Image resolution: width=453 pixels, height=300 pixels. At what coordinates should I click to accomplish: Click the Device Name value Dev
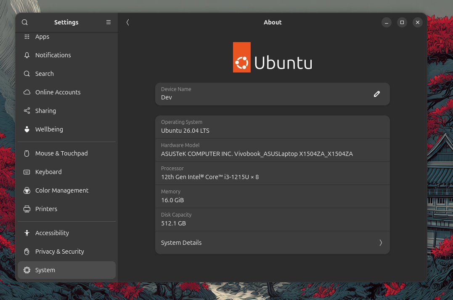[x=167, y=97]
